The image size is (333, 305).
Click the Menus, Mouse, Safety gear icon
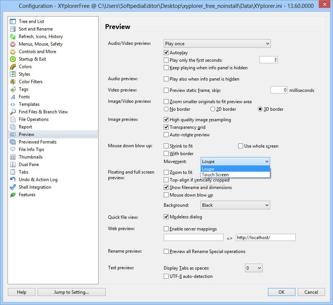[x=13, y=44]
